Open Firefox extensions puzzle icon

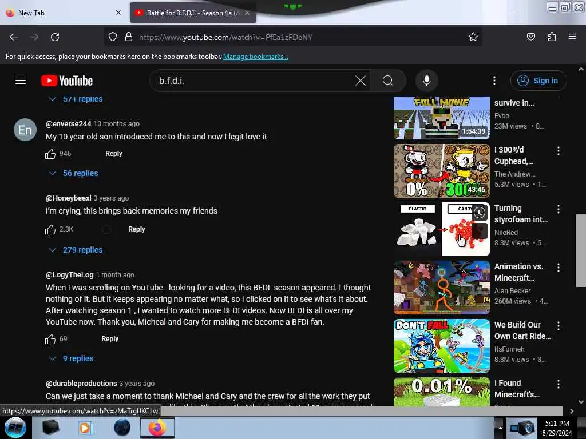click(x=552, y=37)
